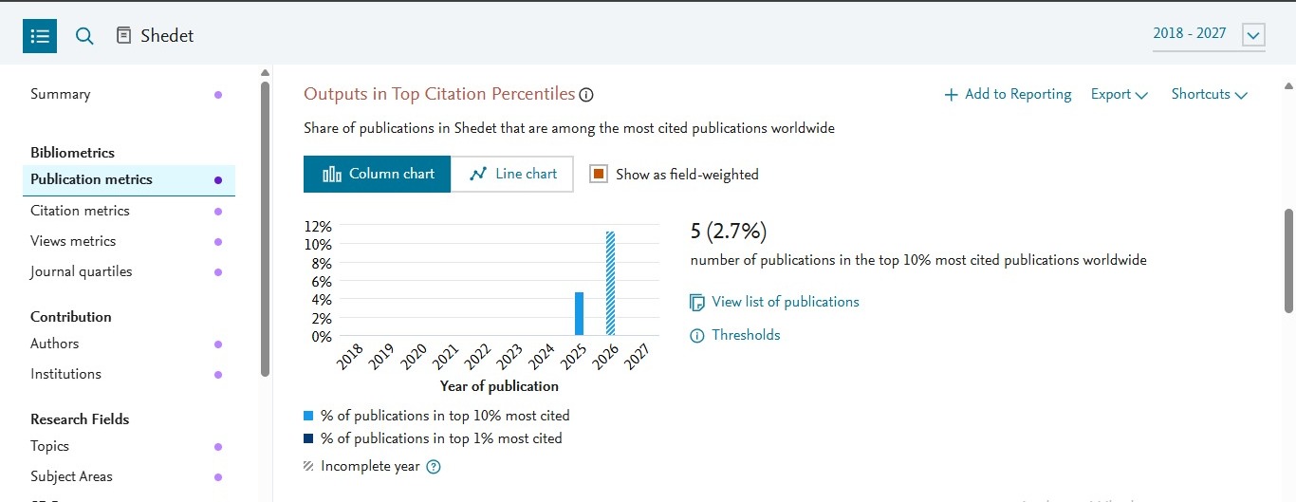
Task: Click the 2025 solid blue bar
Action: pos(579,313)
